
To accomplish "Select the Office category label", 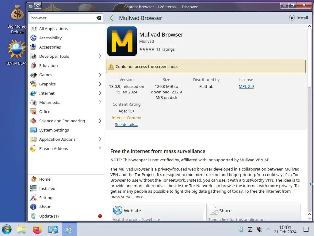I will click(x=45, y=112).
